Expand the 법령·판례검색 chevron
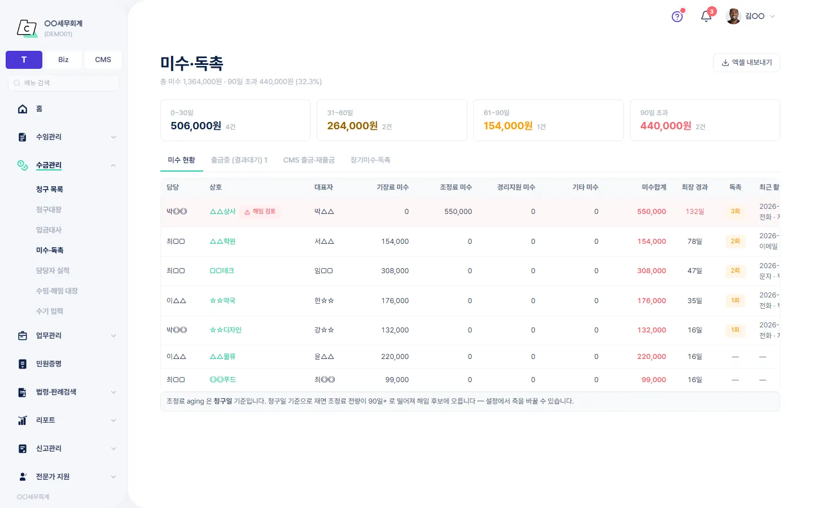The image size is (813, 508). [x=113, y=392]
